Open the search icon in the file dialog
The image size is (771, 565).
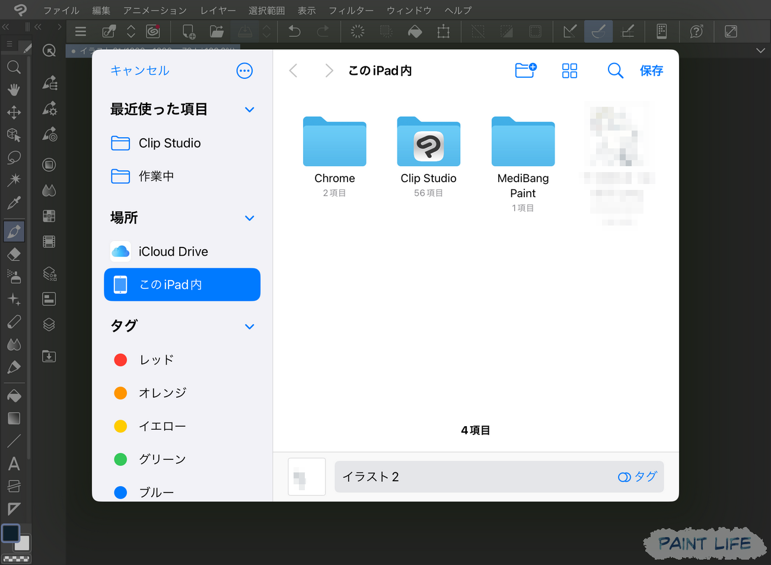[x=615, y=71]
